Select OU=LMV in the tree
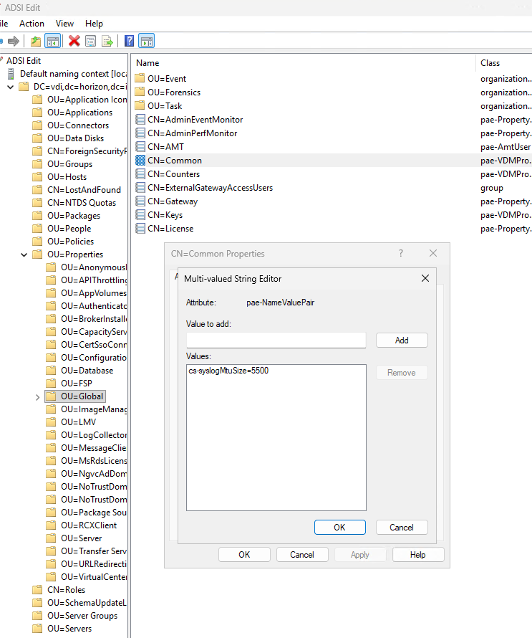The image size is (532, 638). pos(79,422)
